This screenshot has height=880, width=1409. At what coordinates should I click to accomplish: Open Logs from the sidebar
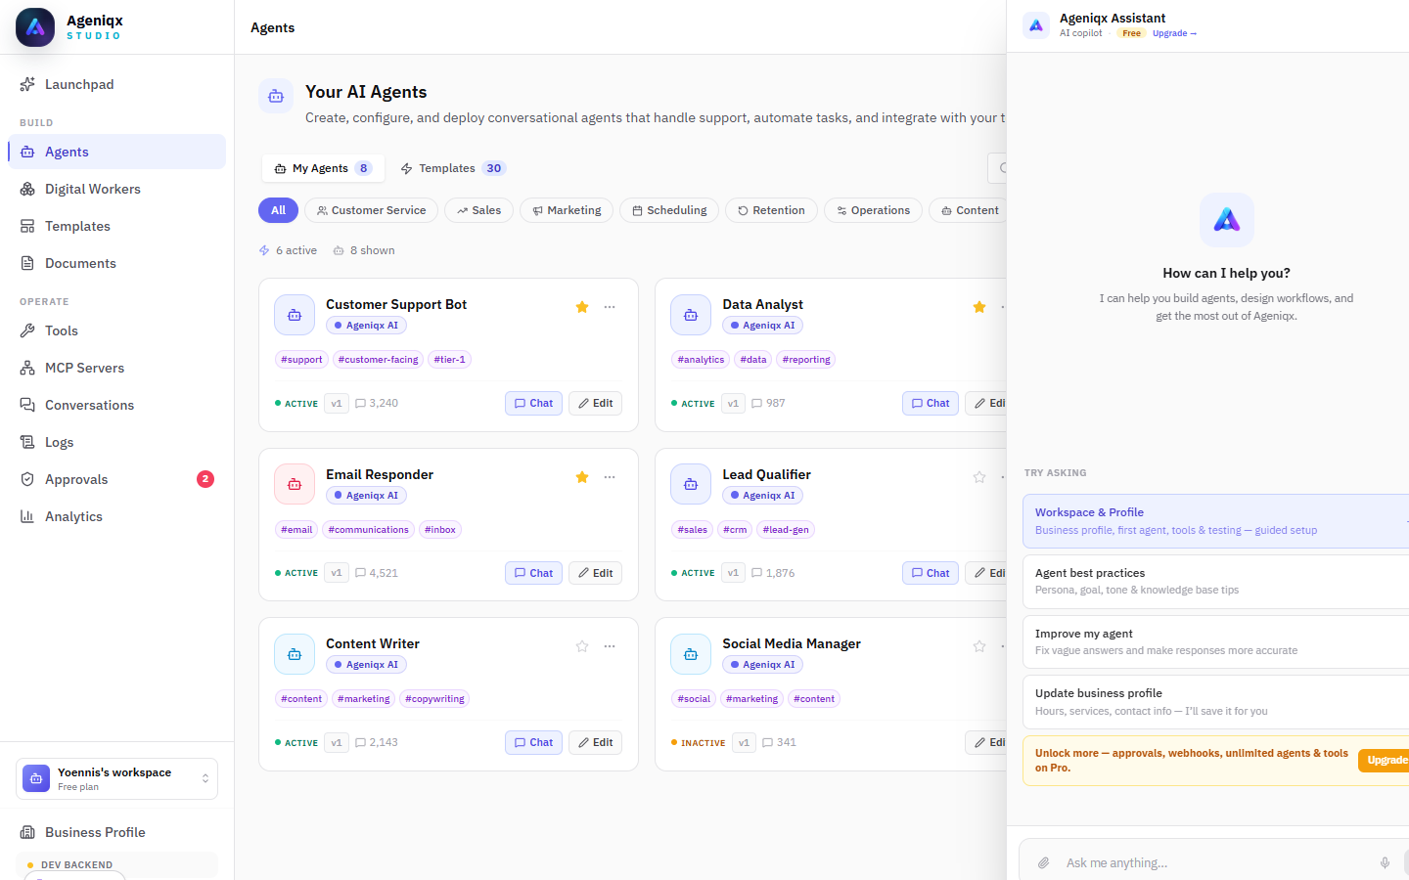(x=117, y=442)
